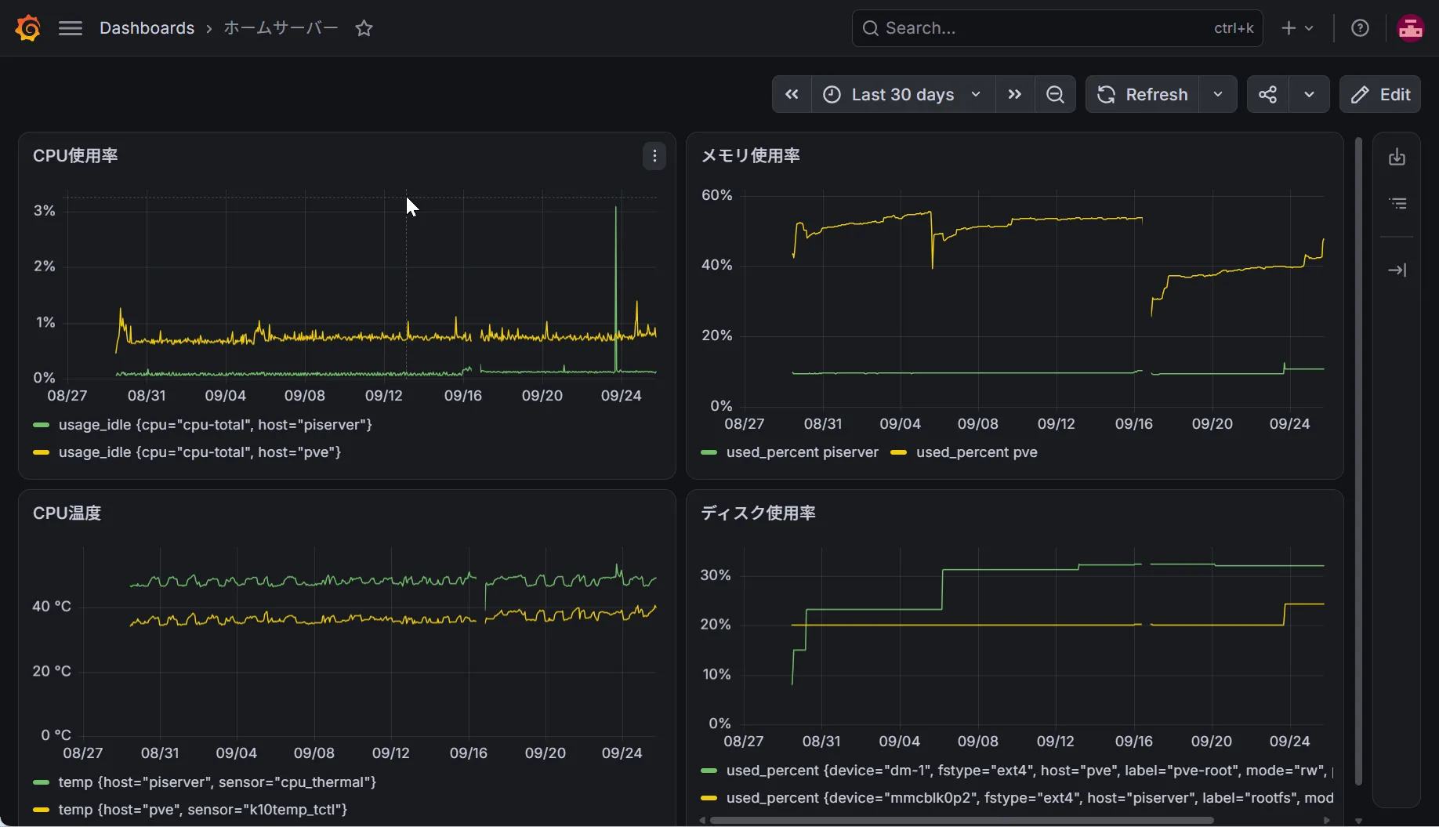Screen dimensions: 1439x827
Task: Click the CPU温度 panel title
Action: coord(67,513)
